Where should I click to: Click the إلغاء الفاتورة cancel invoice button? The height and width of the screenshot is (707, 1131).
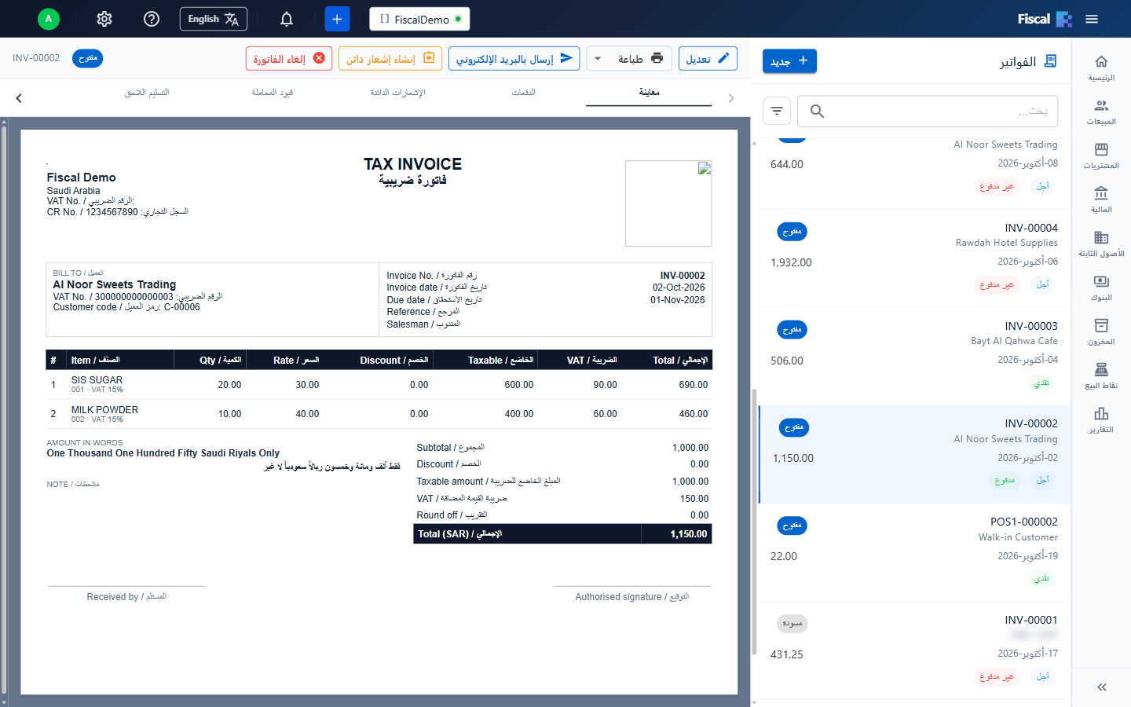coord(289,59)
